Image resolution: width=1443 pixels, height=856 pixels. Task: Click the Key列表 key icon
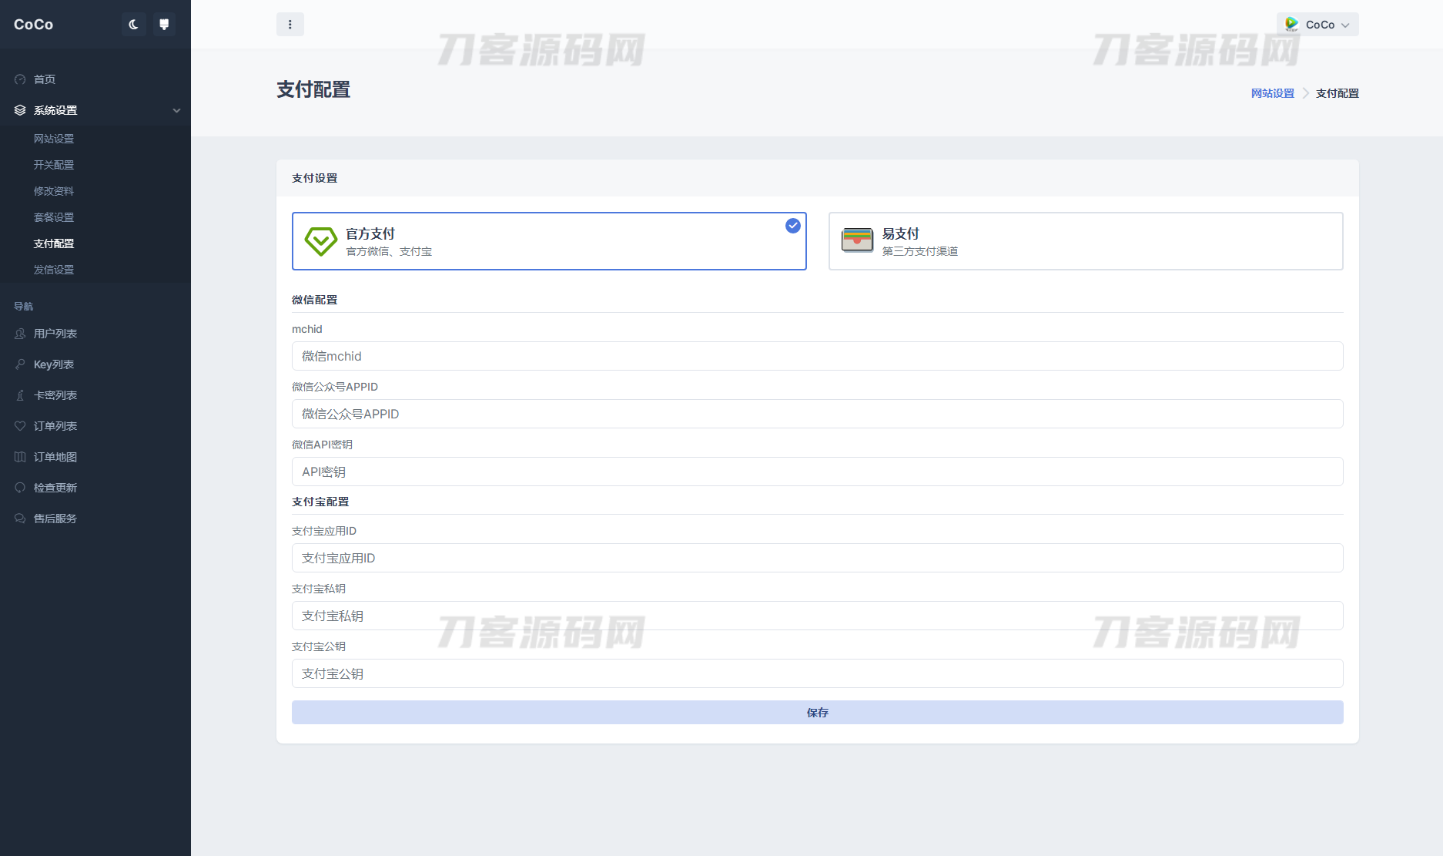20,364
